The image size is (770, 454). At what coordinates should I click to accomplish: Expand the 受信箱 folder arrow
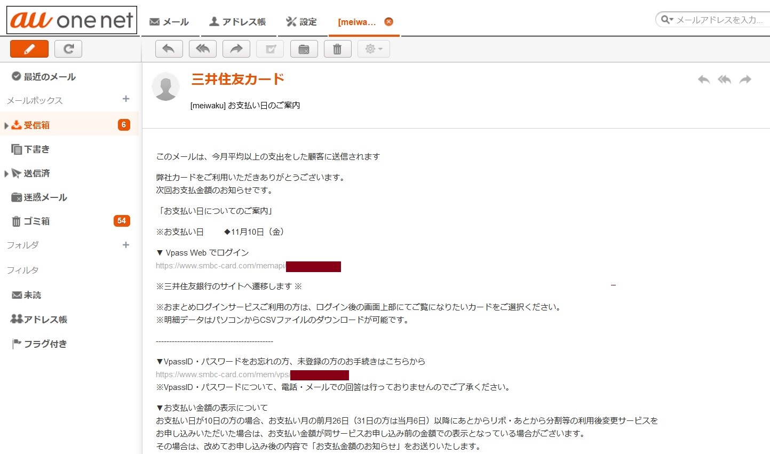pos(6,125)
